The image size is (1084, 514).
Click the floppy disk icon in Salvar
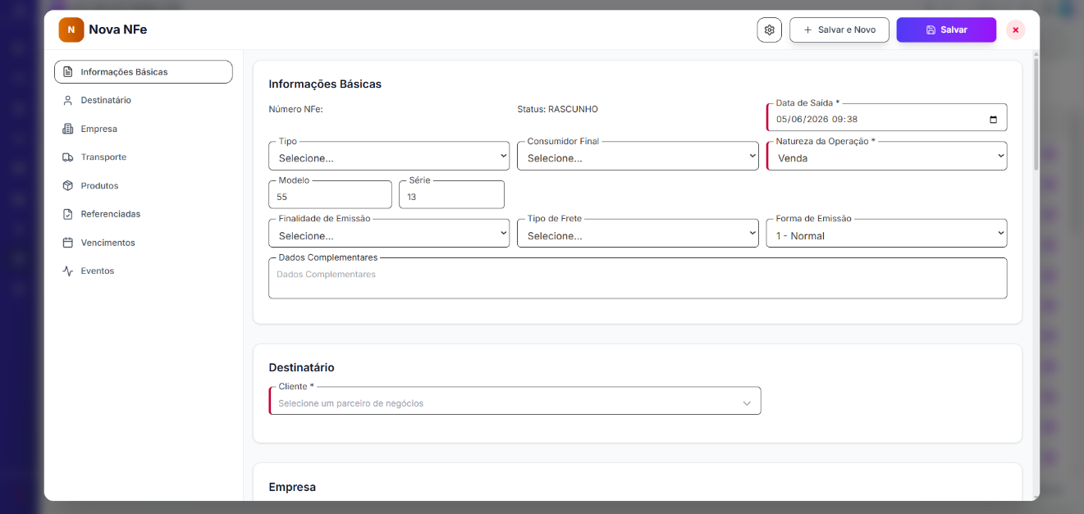pyautogui.click(x=931, y=30)
